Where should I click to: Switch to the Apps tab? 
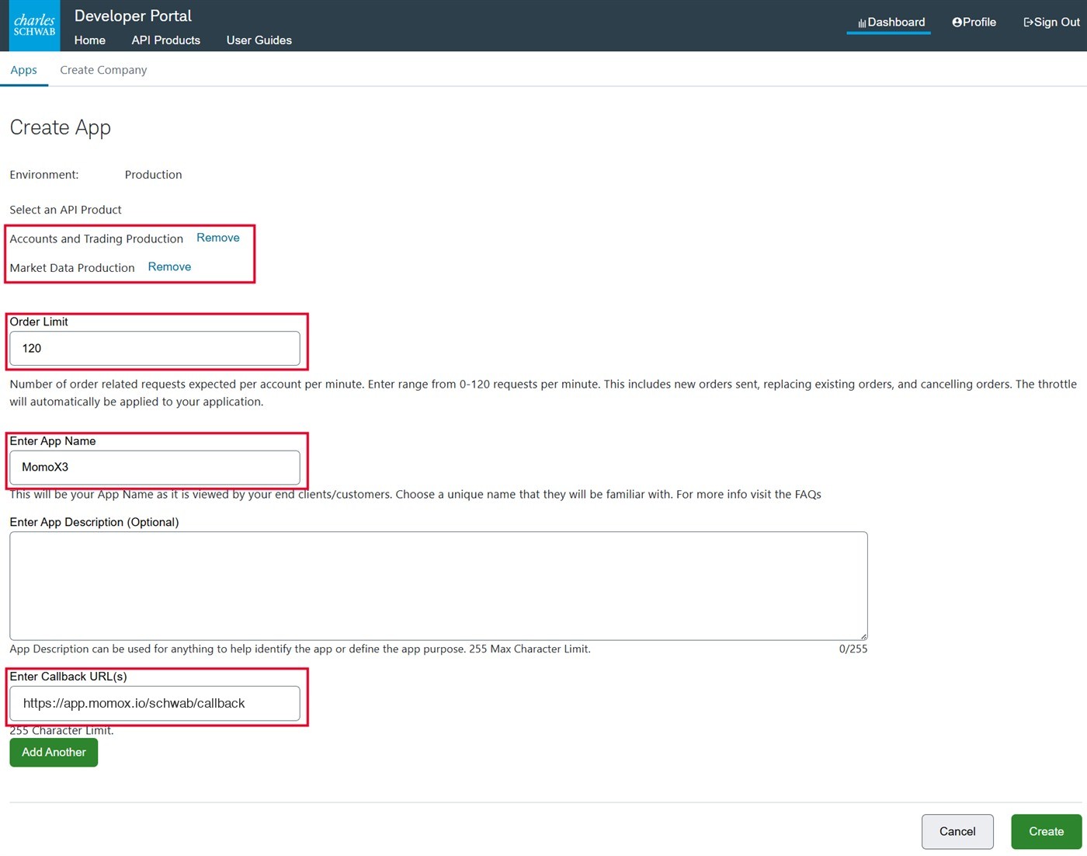tap(24, 70)
